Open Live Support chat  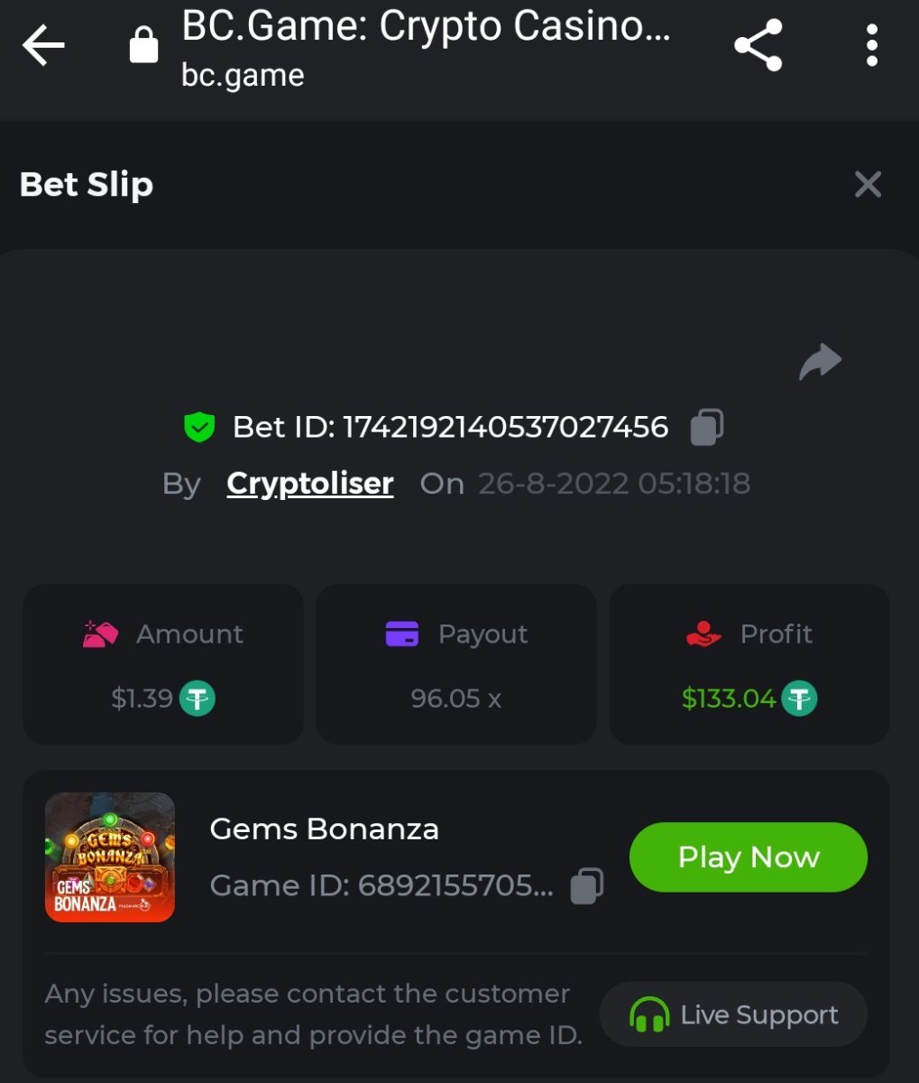733,1015
